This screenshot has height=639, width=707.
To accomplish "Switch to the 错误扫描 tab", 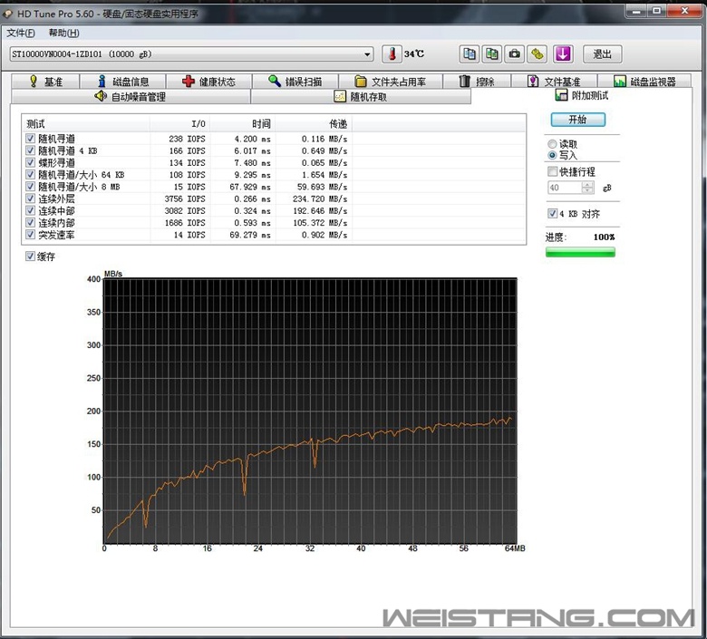I will tap(295, 82).
